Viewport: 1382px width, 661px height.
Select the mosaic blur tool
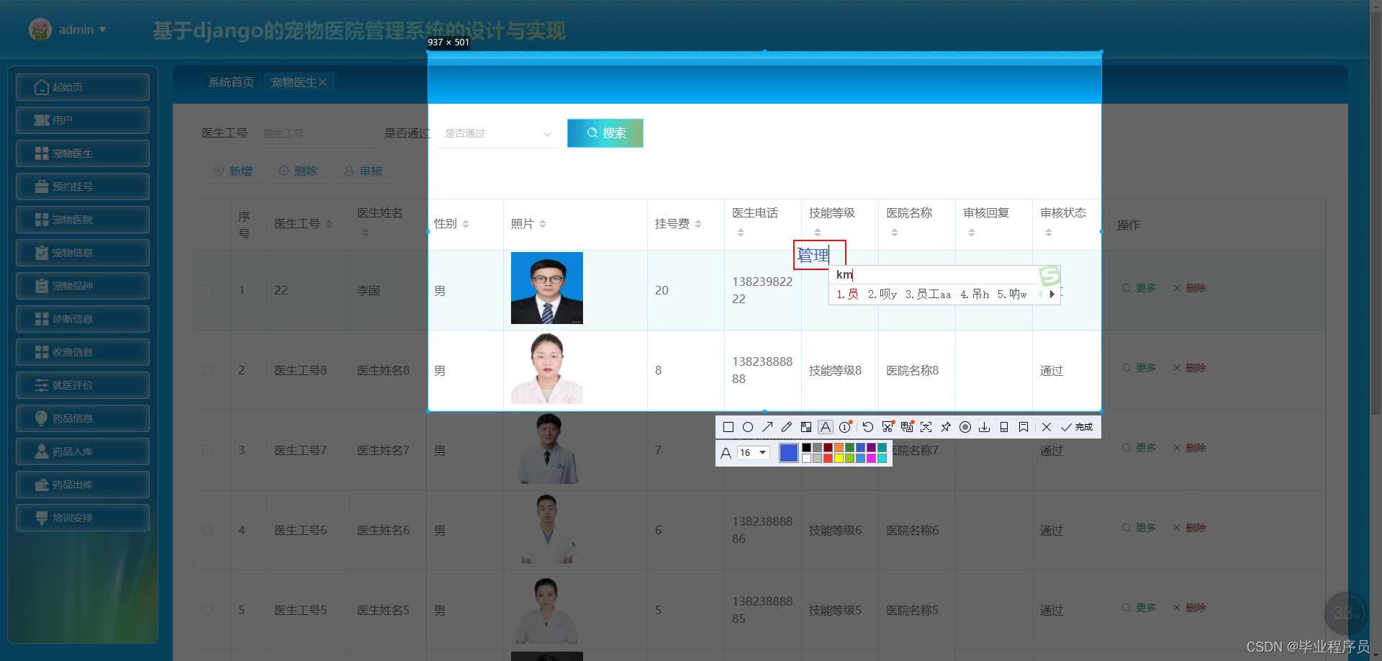(806, 427)
